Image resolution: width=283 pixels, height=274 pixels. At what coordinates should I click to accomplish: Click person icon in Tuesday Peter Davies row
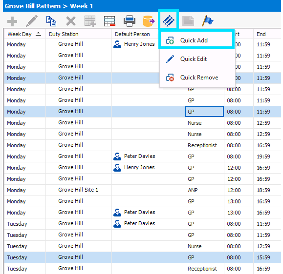117,224
